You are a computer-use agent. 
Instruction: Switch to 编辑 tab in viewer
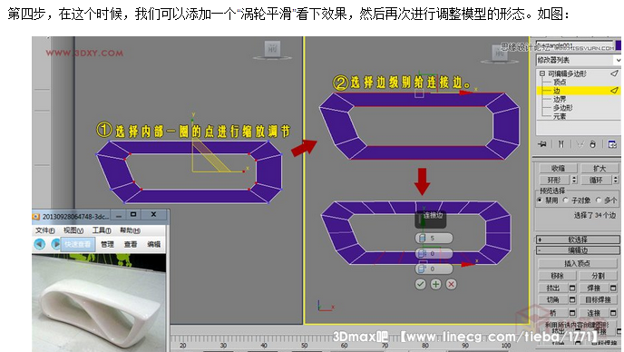coord(153,244)
